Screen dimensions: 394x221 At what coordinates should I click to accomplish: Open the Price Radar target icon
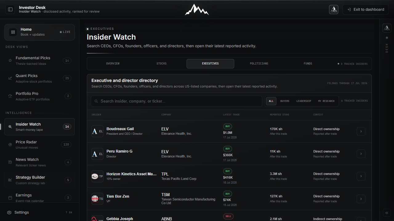tap(10, 145)
